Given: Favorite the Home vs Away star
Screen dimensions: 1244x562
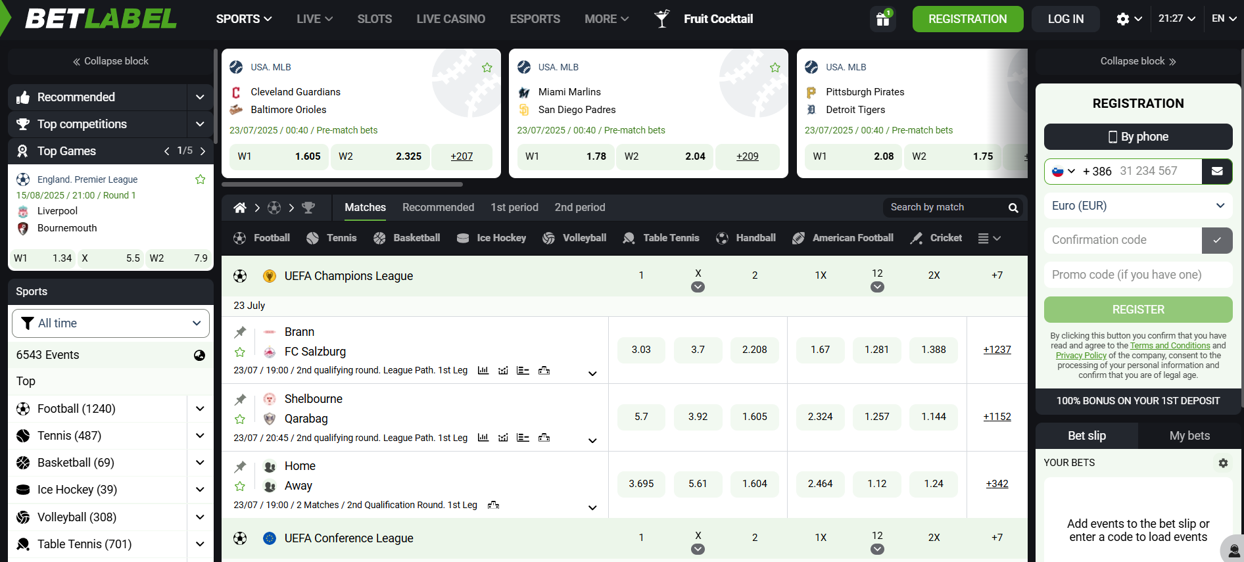Looking at the screenshot, I should (240, 486).
